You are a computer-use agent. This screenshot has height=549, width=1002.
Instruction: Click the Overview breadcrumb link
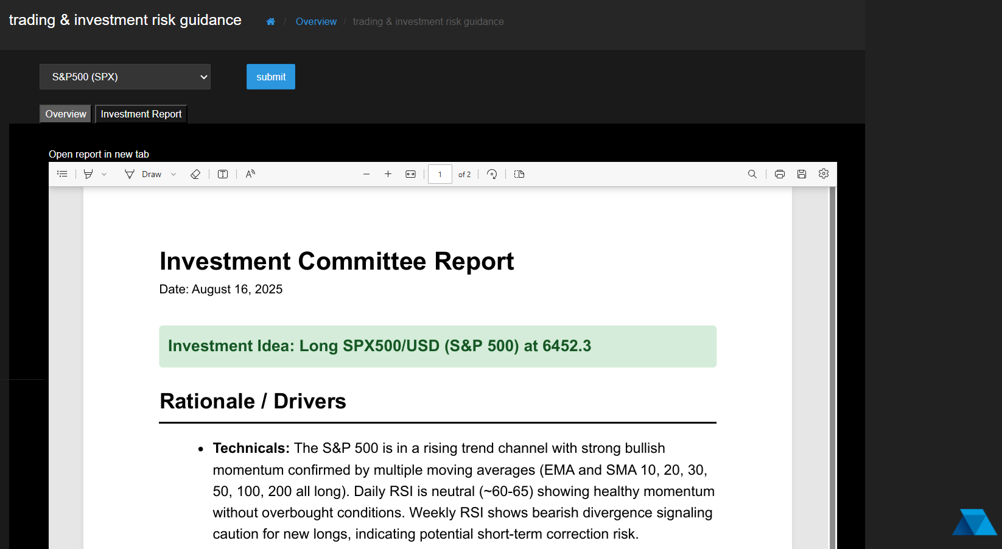pos(316,21)
